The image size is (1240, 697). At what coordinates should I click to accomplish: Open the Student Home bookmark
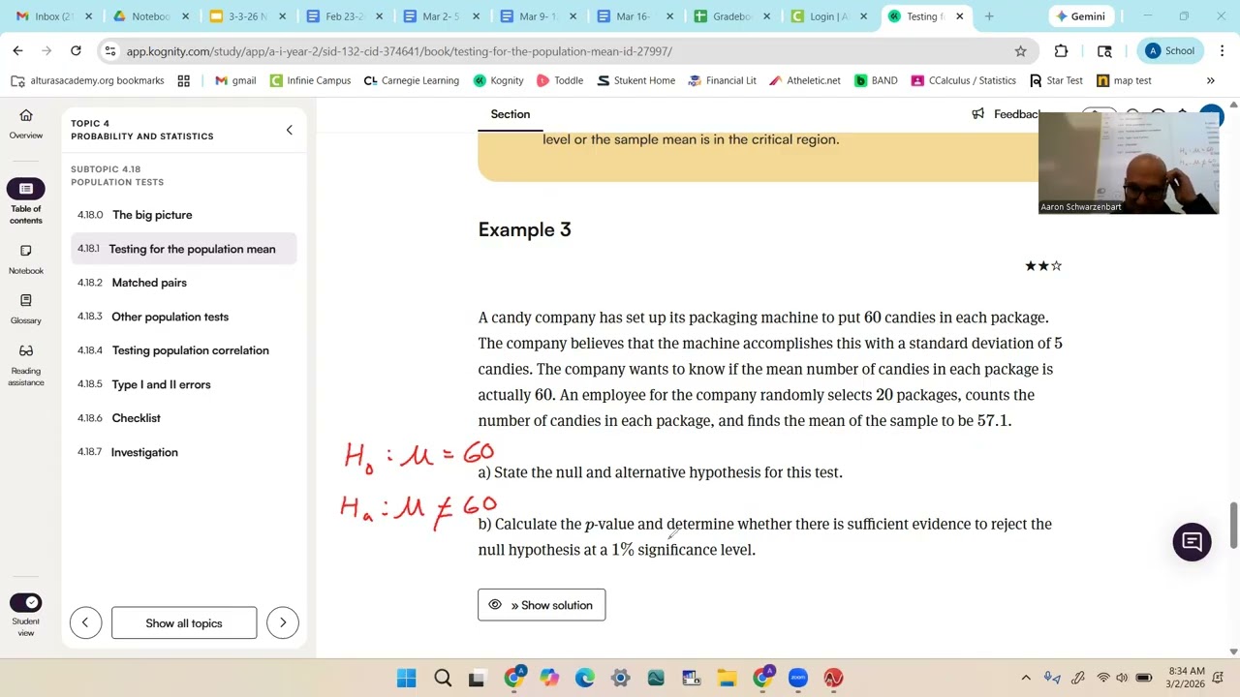point(635,80)
